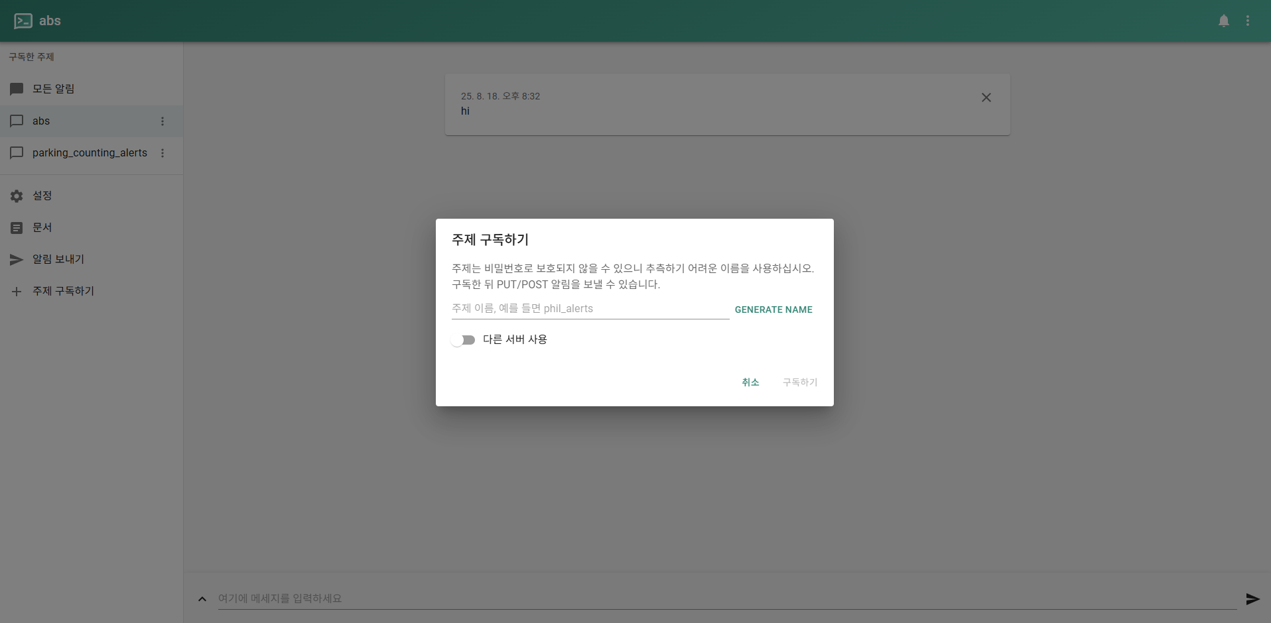Expand message options with up chevron
The image size is (1271, 623).
202,599
